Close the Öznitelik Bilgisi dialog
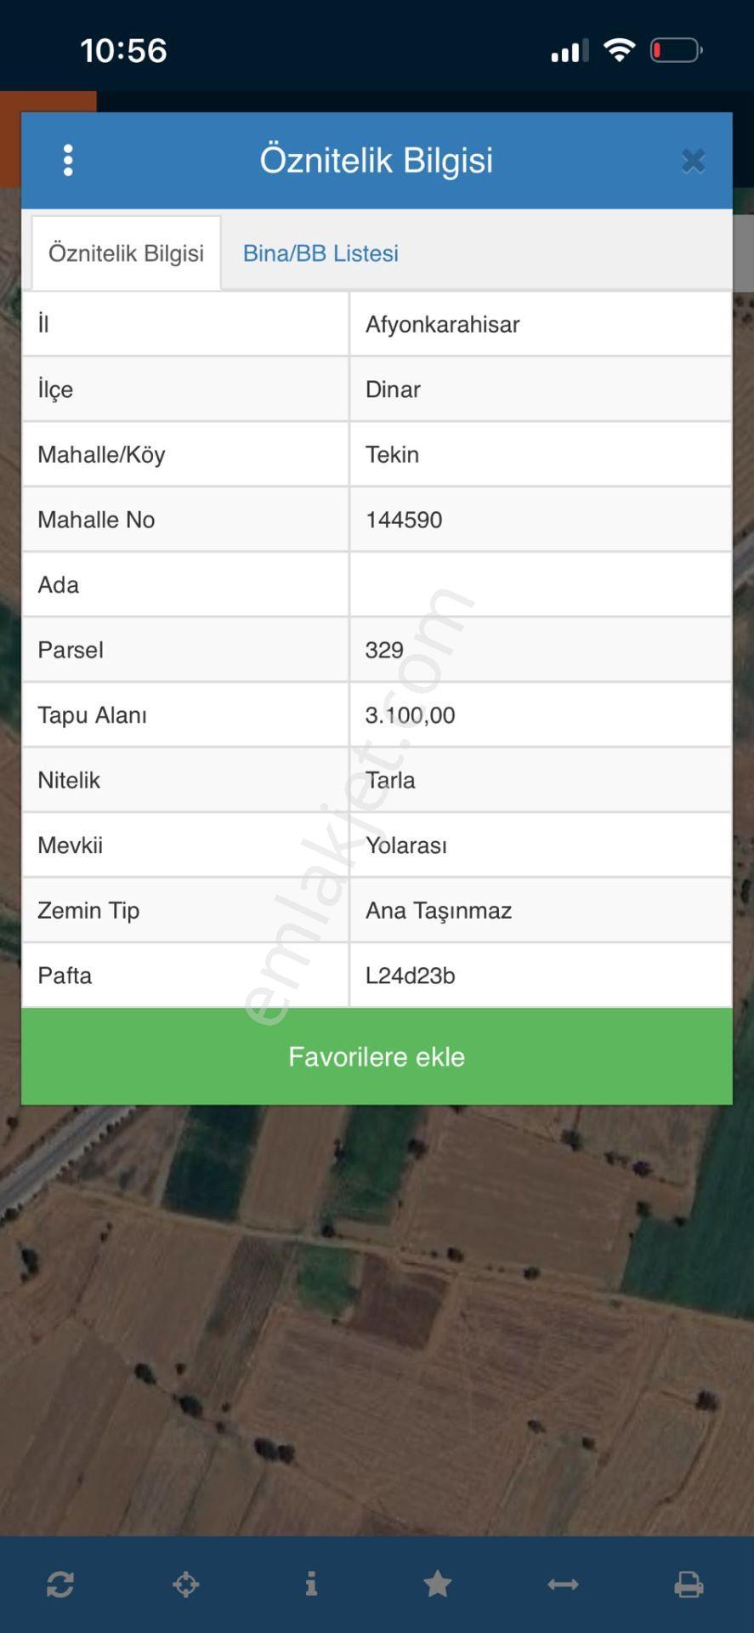This screenshot has width=754, height=1633. pos(693,161)
